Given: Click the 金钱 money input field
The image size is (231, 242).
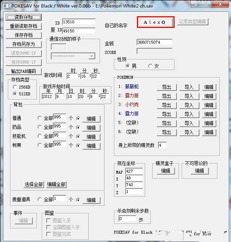Looking at the screenshot, I should (154, 42).
